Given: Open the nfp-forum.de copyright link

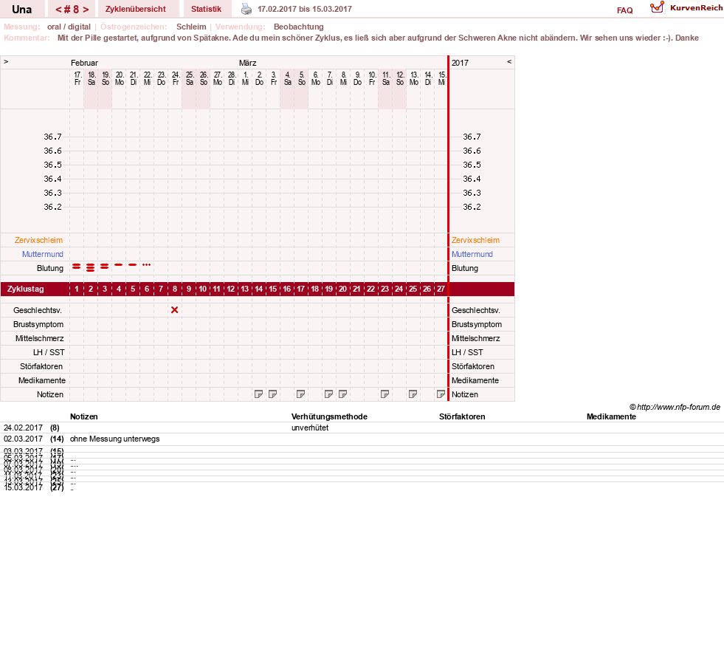Looking at the screenshot, I should [675, 407].
